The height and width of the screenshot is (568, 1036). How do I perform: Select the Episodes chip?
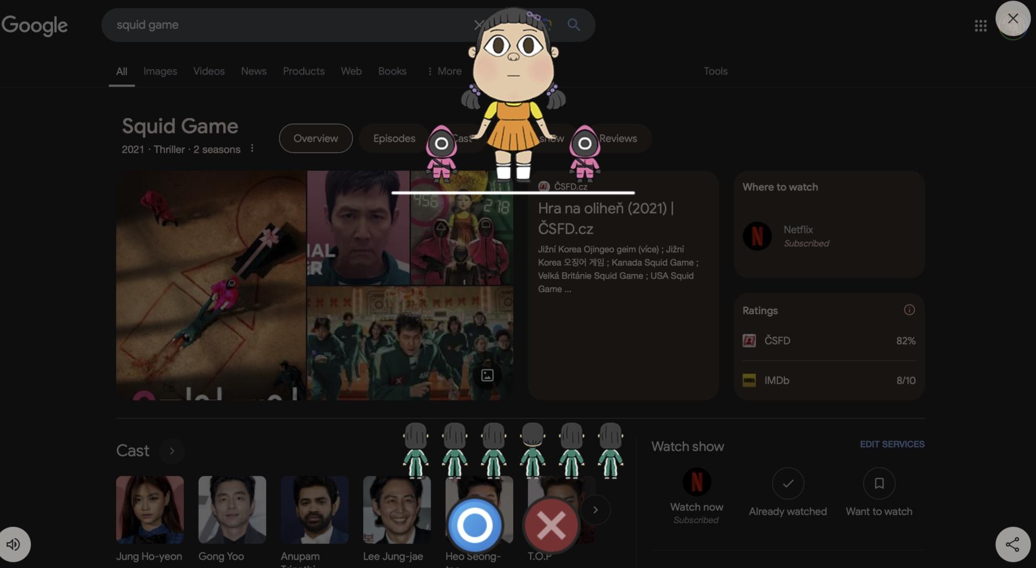(x=394, y=138)
